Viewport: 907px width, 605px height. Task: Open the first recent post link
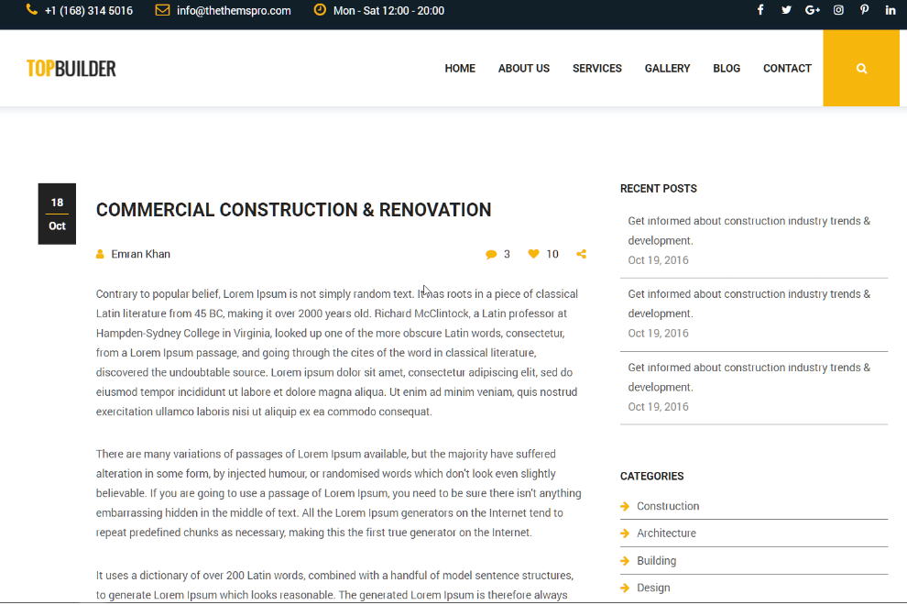coord(749,230)
